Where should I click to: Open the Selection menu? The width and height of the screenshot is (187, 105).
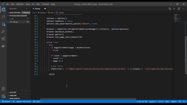pos(20,4)
